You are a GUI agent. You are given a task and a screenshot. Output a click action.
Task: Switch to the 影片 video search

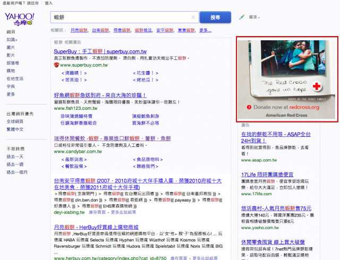click(11, 55)
